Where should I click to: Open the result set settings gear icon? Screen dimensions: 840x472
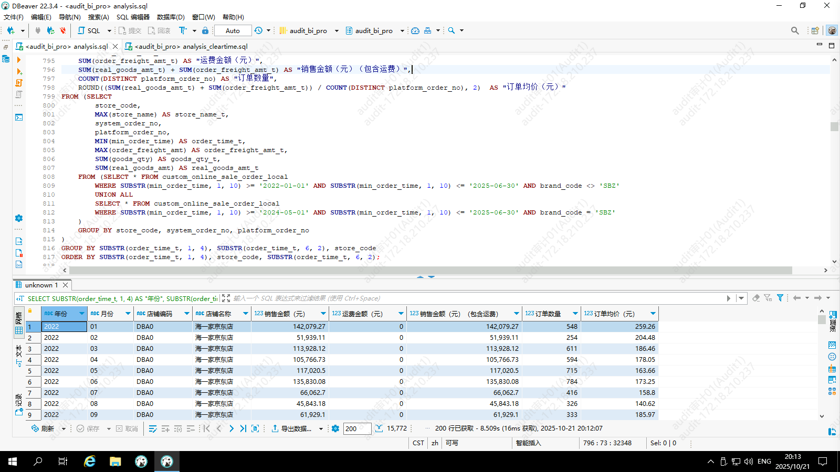tap(335, 428)
